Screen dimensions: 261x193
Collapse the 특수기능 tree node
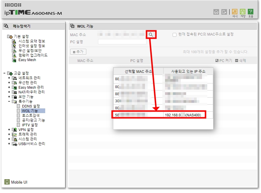pos(9,101)
